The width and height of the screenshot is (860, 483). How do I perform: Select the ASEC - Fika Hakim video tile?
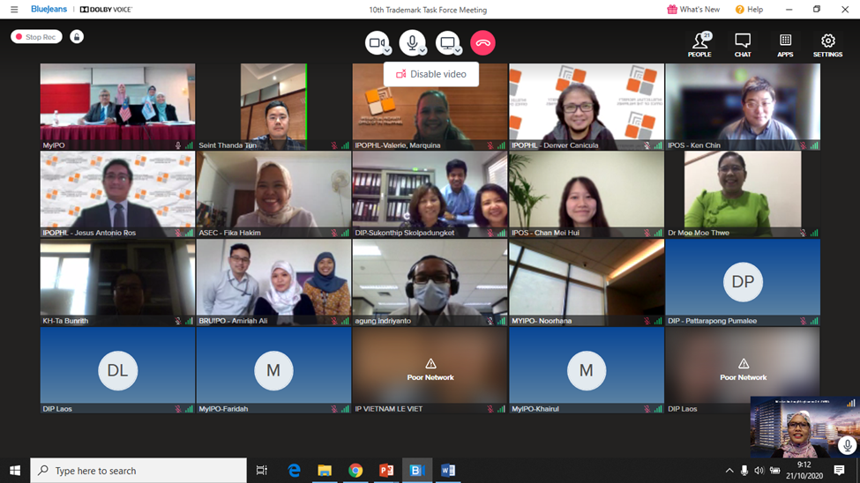[x=273, y=194]
